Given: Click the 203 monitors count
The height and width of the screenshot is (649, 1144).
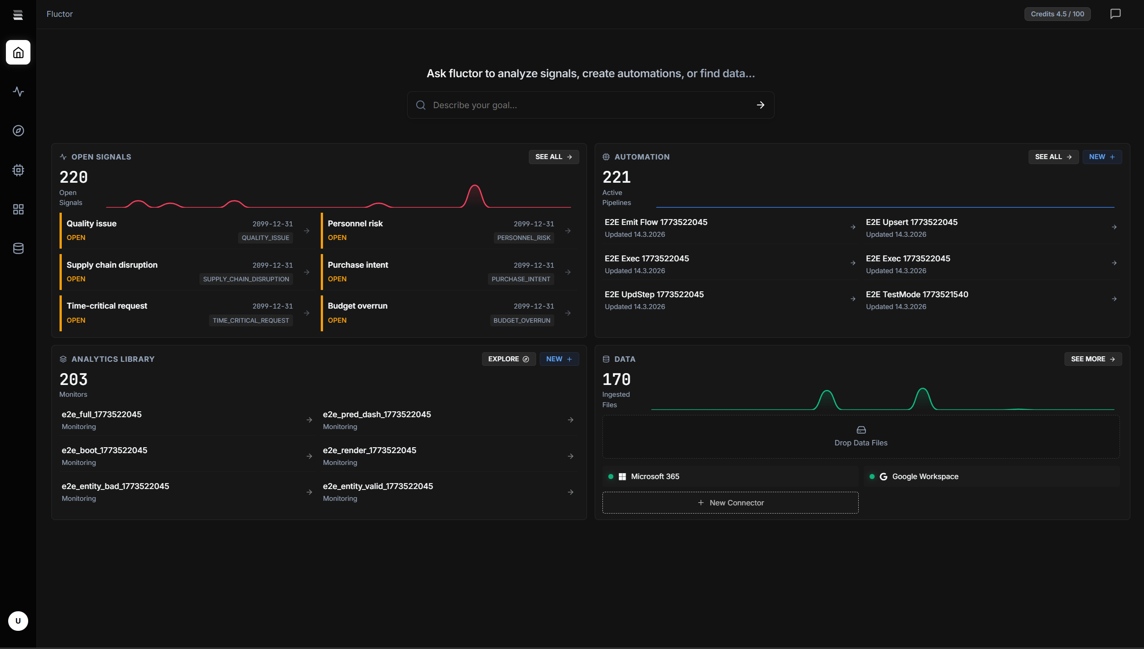Looking at the screenshot, I should tap(74, 379).
